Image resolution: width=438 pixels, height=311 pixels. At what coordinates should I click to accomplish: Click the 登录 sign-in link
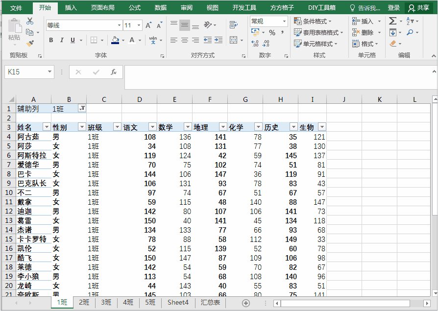(394, 8)
